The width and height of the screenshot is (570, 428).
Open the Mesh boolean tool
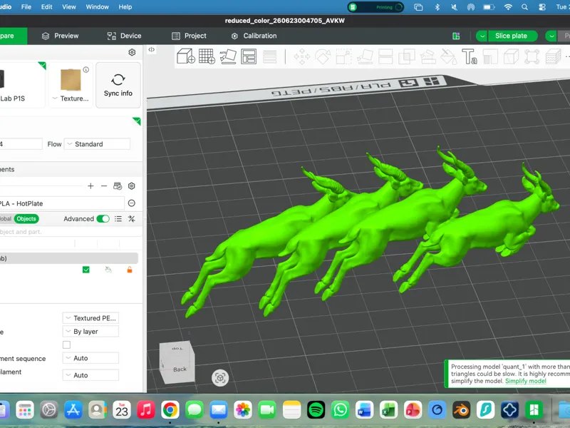[x=406, y=56]
